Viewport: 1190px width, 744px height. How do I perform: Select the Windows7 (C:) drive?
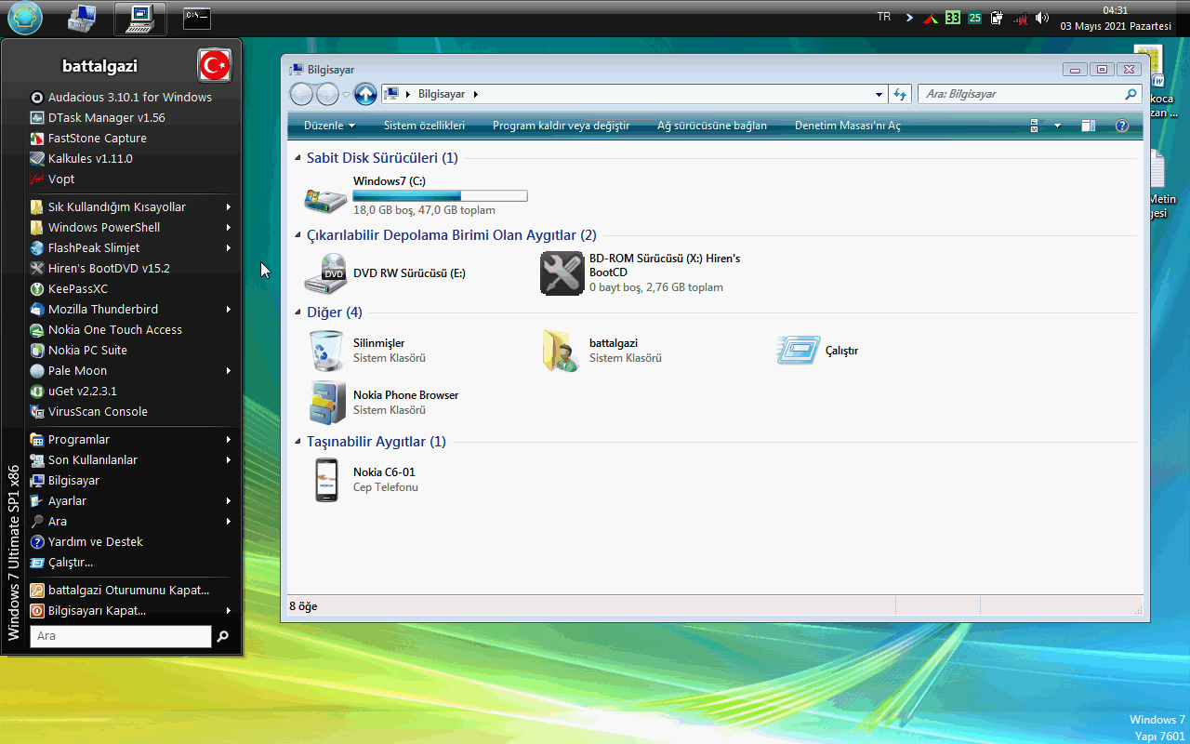coord(416,196)
